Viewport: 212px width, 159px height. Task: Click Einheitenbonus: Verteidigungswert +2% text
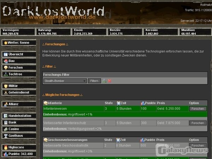72,129
